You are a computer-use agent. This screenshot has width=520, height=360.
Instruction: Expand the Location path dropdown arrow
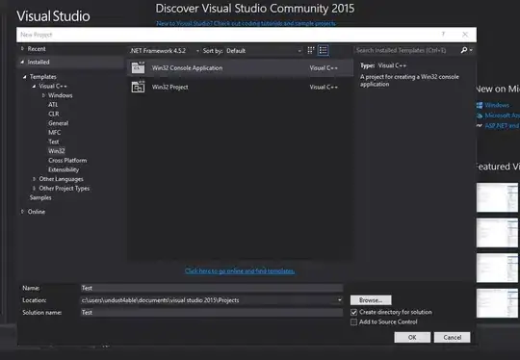tap(339, 300)
